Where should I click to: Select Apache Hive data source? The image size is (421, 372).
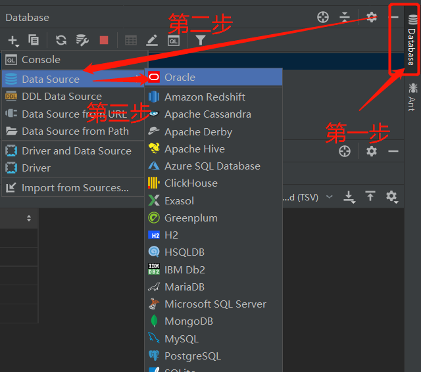(x=213, y=149)
